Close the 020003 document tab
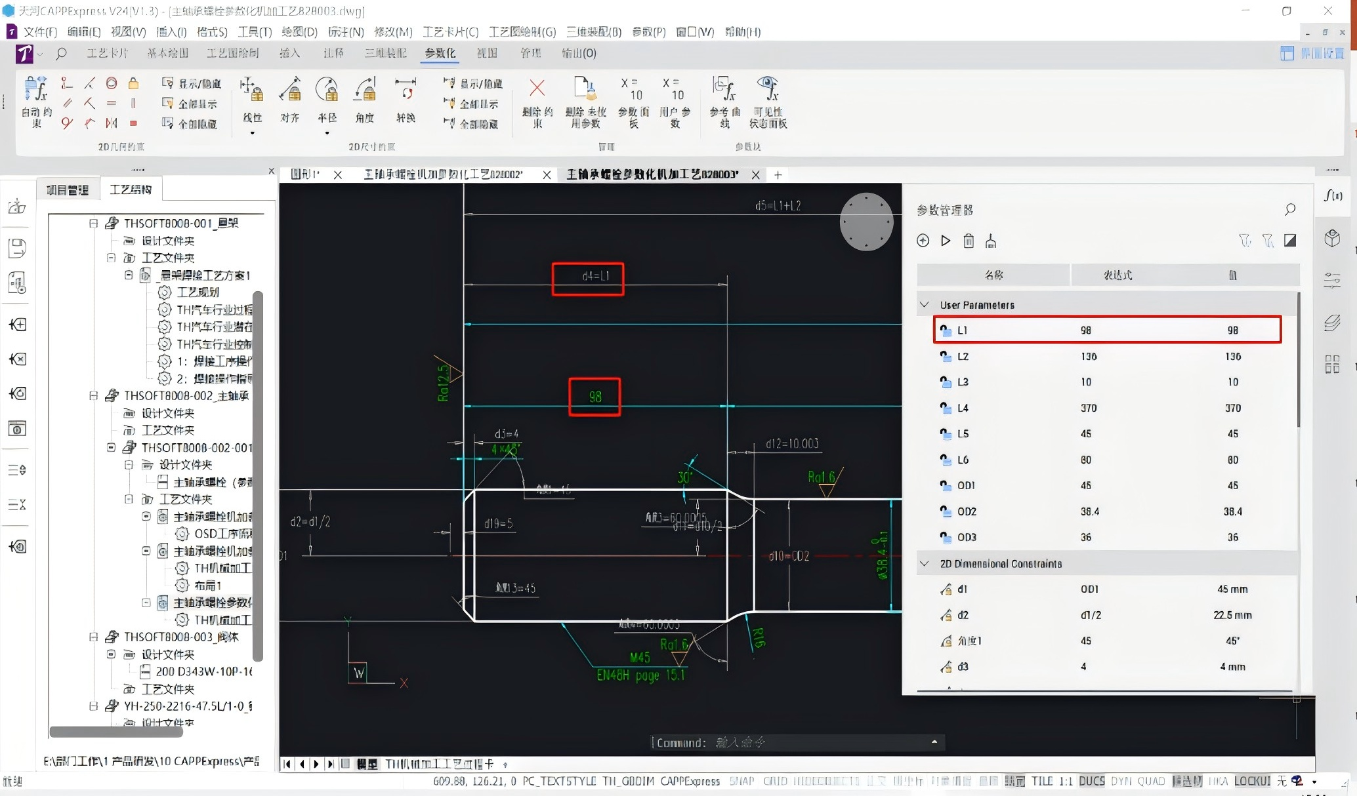The height and width of the screenshot is (796, 1357). (x=755, y=174)
